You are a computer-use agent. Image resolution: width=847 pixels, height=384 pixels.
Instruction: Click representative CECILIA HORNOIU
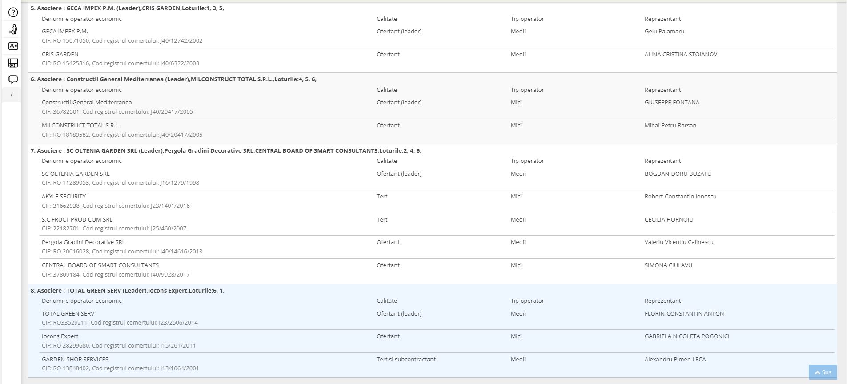[669, 219]
